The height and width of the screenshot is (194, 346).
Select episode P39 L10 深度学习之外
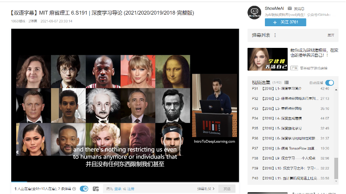click(291, 168)
